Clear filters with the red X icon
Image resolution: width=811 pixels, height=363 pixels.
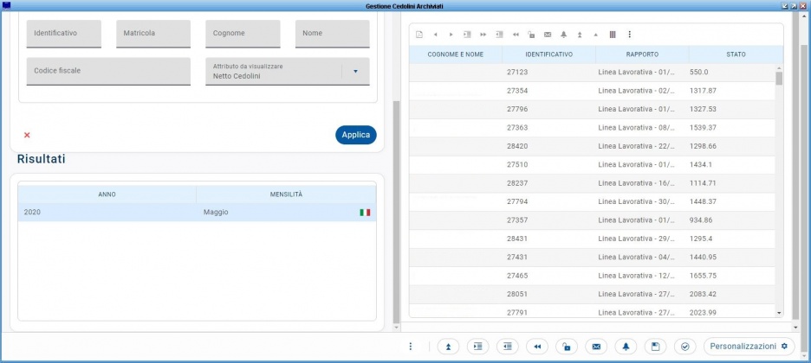(x=27, y=135)
